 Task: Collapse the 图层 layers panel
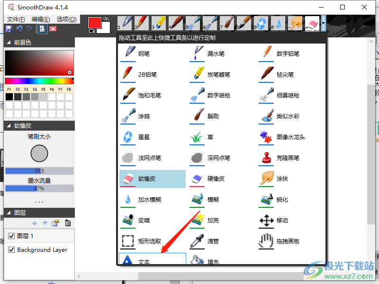pyautogui.click(x=9, y=213)
